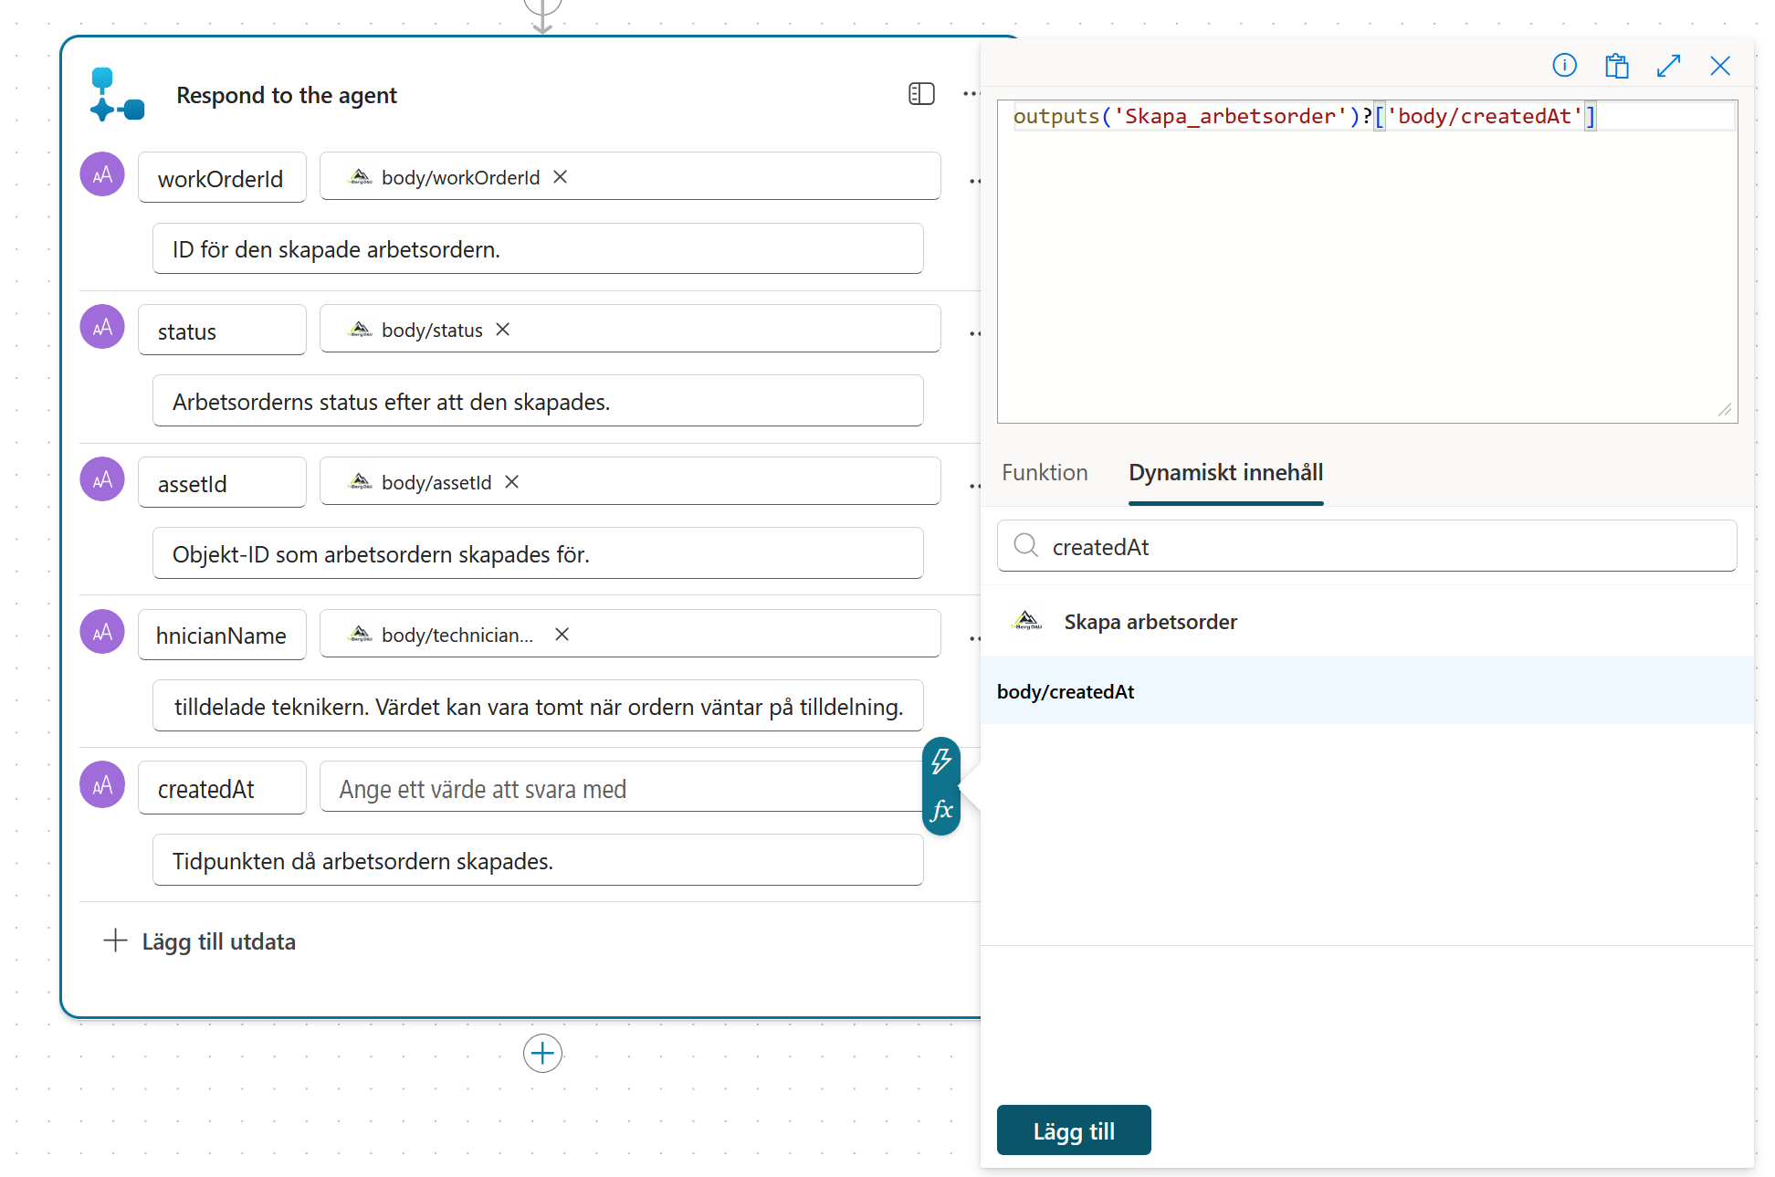The height and width of the screenshot is (1177, 1775).
Task: Toggle the side panel icon on Respond card
Action: pyautogui.click(x=921, y=94)
